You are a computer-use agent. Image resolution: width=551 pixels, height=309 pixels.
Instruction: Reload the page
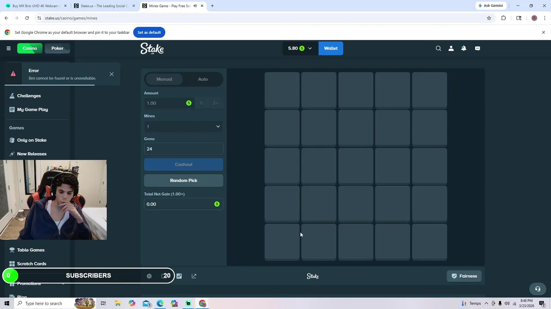[x=27, y=18]
